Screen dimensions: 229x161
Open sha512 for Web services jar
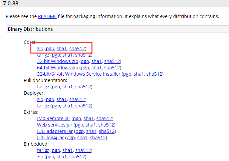pyautogui.click(x=106, y=125)
